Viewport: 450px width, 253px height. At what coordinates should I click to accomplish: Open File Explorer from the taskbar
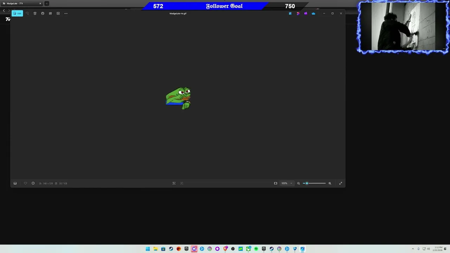[x=155, y=249]
